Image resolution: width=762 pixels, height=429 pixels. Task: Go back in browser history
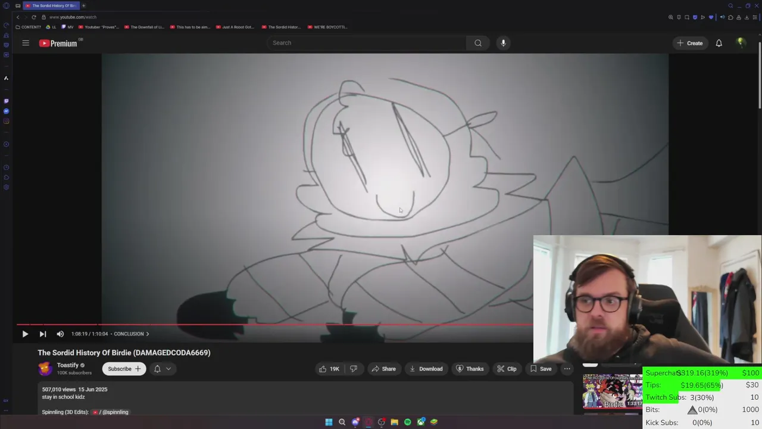(x=18, y=17)
